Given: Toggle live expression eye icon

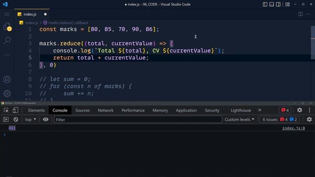Looking at the screenshot, I should point(46,119).
